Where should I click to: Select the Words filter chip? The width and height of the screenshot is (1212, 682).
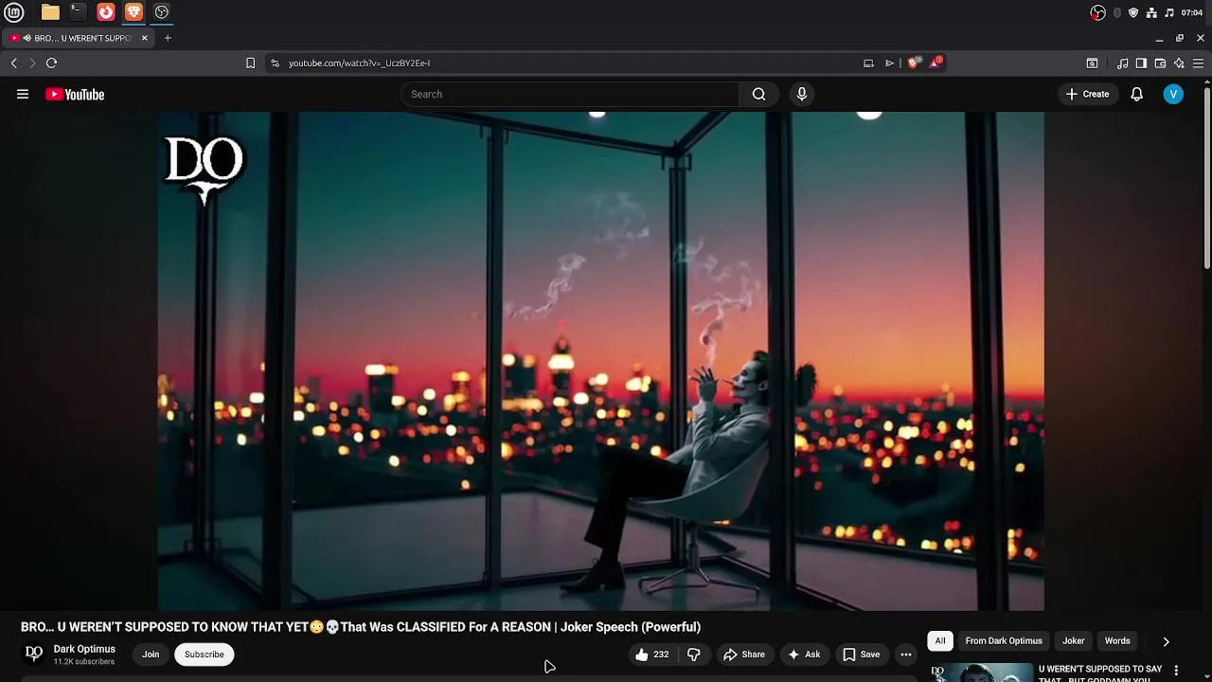point(1117,641)
